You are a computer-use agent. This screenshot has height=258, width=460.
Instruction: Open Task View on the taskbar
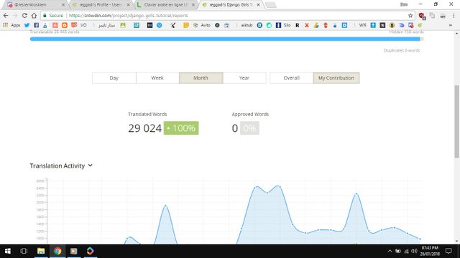(24, 251)
